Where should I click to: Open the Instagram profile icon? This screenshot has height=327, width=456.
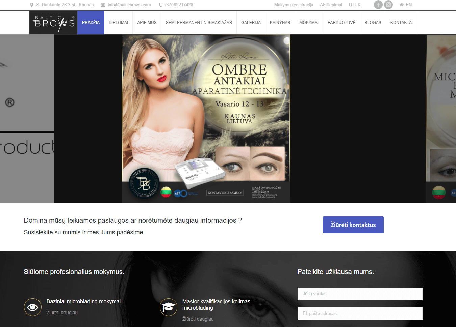388,5
